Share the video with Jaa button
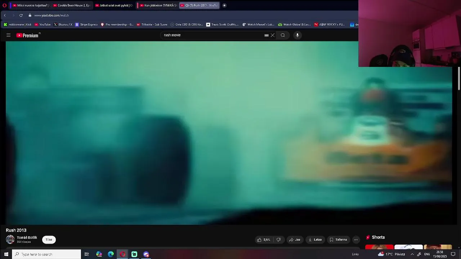This screenshot has height=259, width=461. coord(294,240)
